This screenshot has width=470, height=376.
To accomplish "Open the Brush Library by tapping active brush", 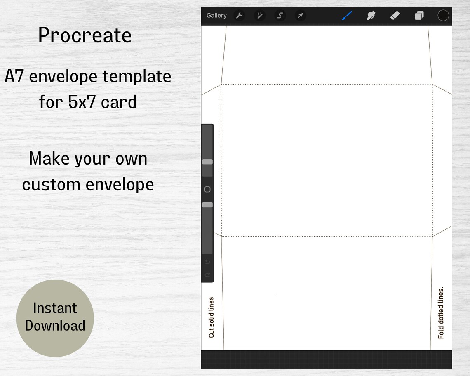I will 348,15.
